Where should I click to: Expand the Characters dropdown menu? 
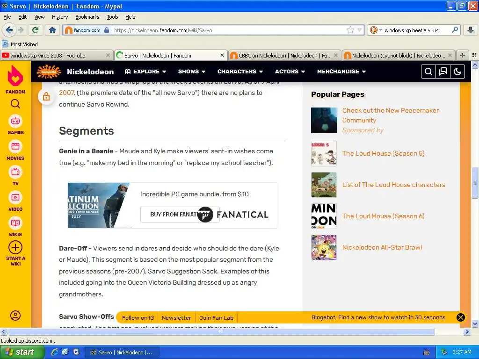240,72
